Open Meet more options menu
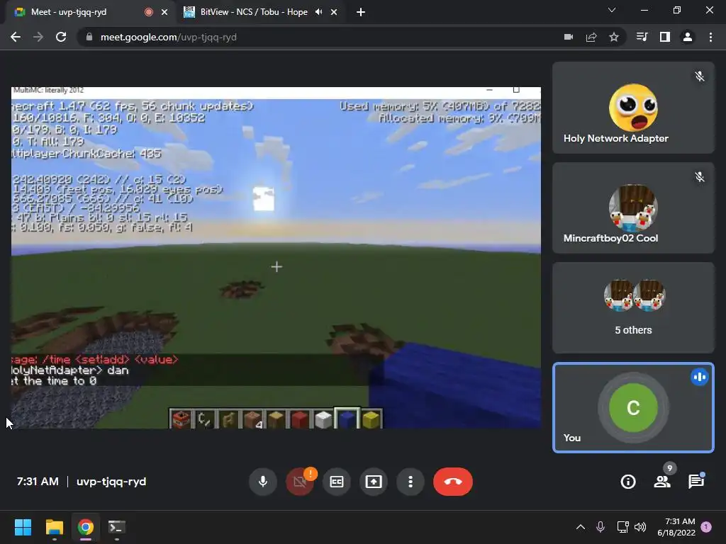726x544 pixels. [411, 482]
